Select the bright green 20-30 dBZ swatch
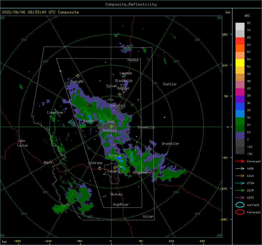The width and height of the screenshot is (262, 245). click(240, 121)
